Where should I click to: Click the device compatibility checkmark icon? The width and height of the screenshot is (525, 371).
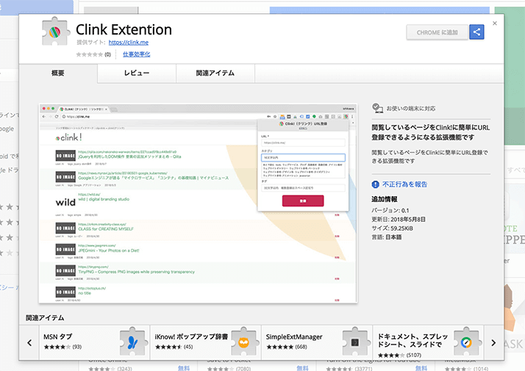[x=377, y=108]
